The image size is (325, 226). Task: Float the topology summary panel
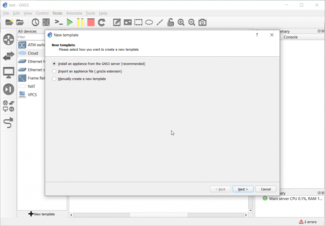click(x=319, y=31)
